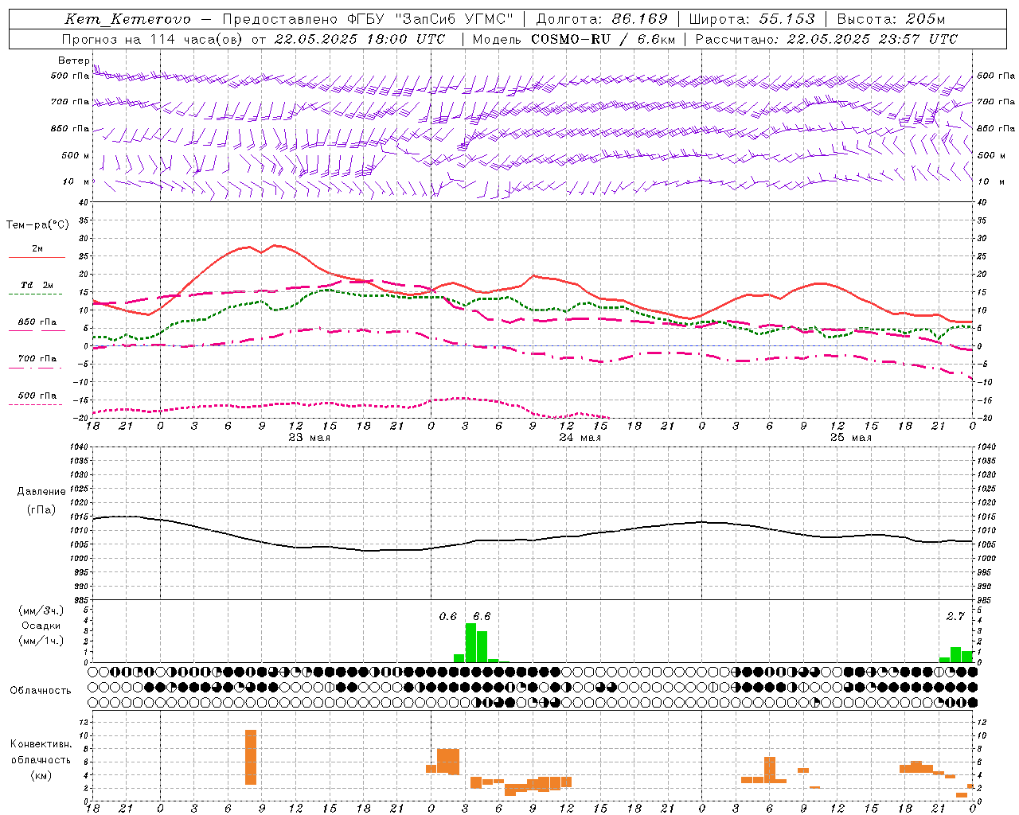Click the 23 мая date label
1019x815 pixels.
pyautogui.click(x=310, y=438)
